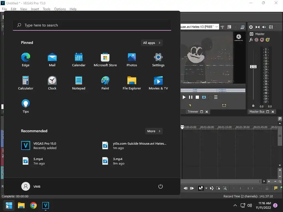Click the timeline vertical scrollbar thumb
The image size is (283, 212).
click(280, 136)
